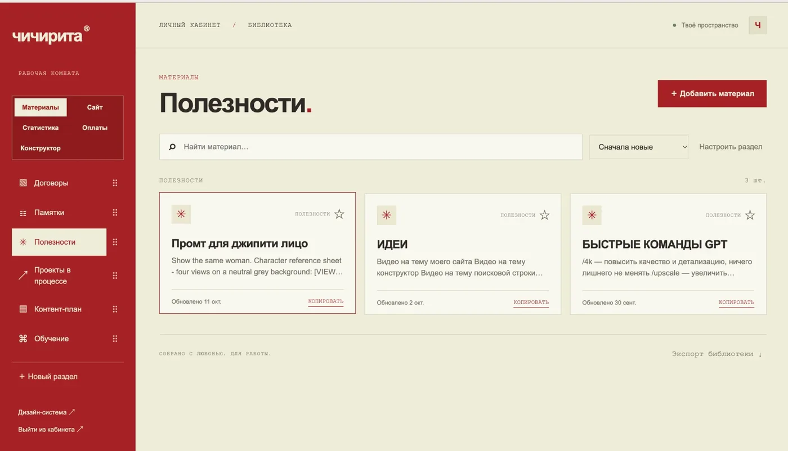Open the Сначала новые sort dropdown
Image resolution: width=788 pixels, height=451 pixels.
639,147
